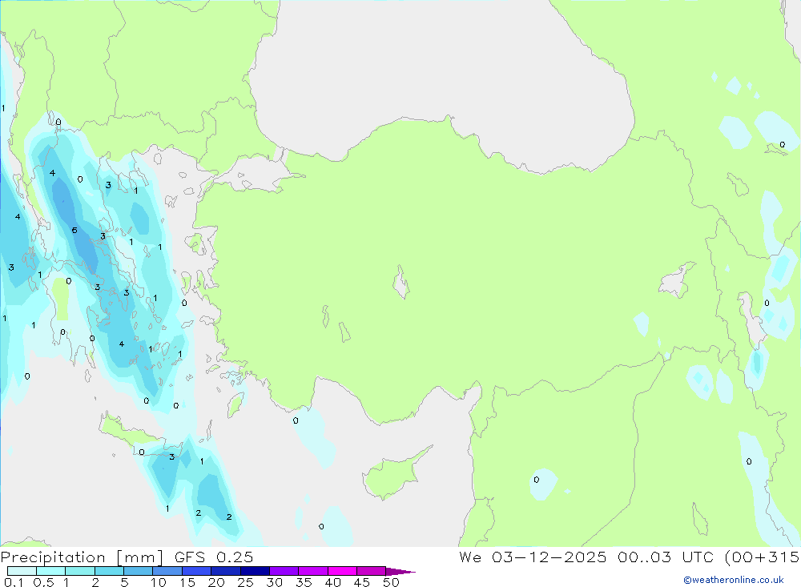Click the "15" legend scale label

coord(187,582)
